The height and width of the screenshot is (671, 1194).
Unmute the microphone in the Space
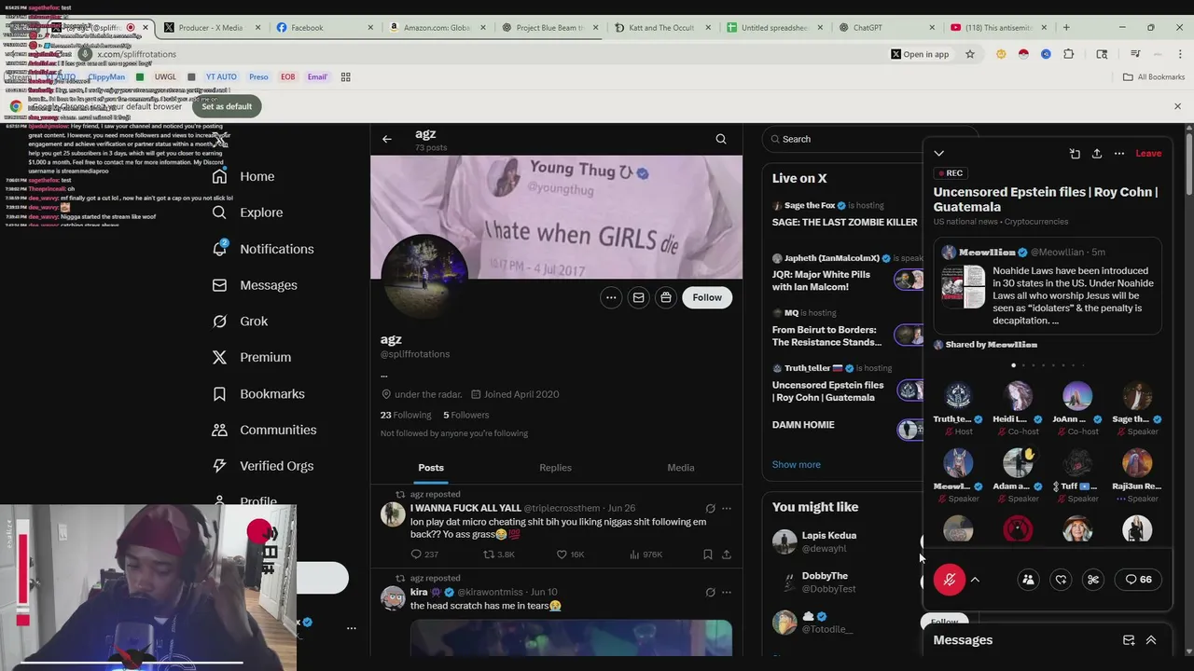click(x=950, y=580)
